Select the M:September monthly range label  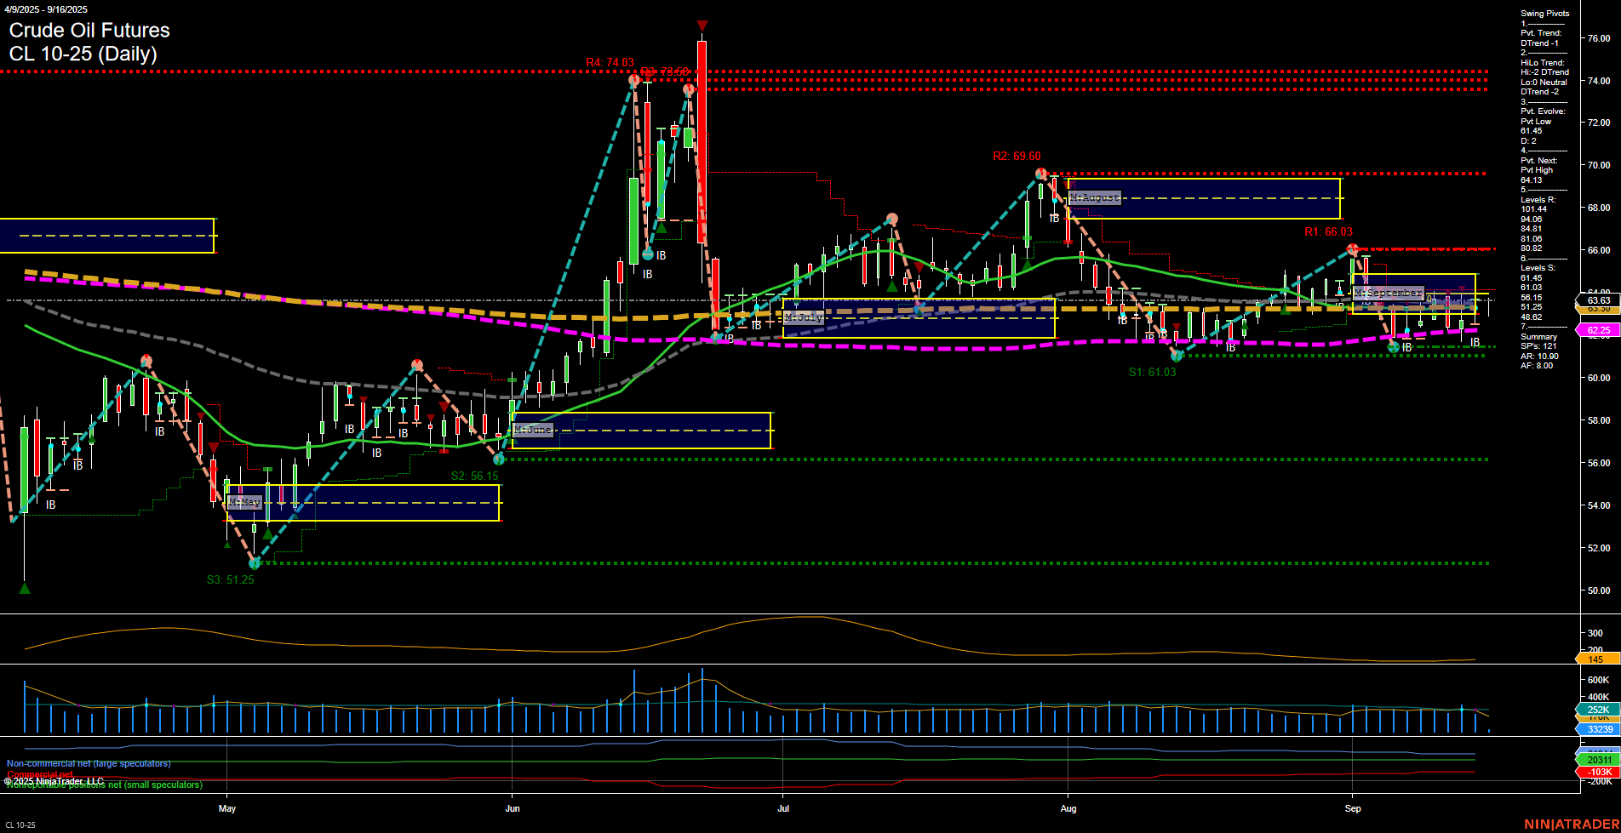click(1389, 292)
